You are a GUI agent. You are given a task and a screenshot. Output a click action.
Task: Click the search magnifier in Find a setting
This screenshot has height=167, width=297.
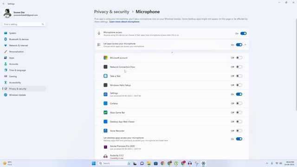click(43, 24)
